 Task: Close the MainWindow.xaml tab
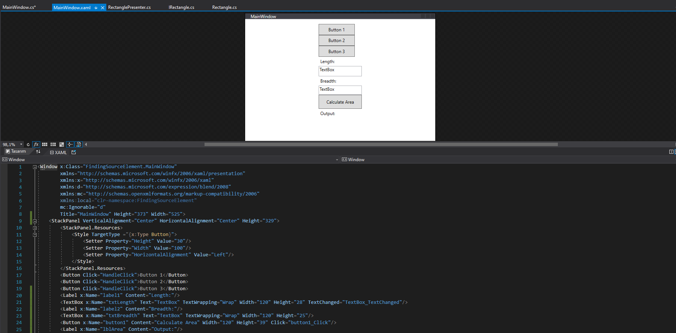(103, 8)
